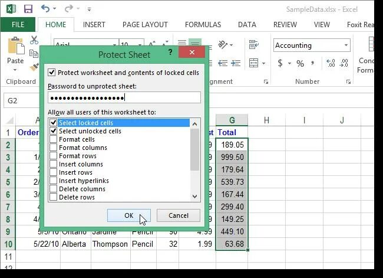This screenshot has width=383, height=278.
Task: Select row 10 header
Action: pyautogui.click(x=8, y=244)
